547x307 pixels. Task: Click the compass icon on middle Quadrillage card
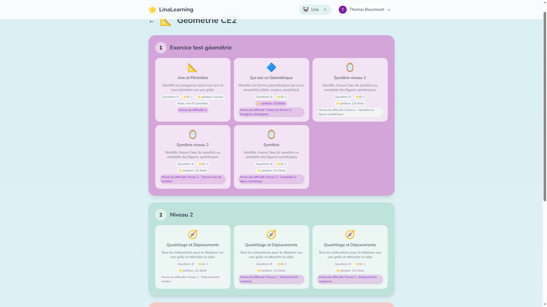click(x=271, y=234)
